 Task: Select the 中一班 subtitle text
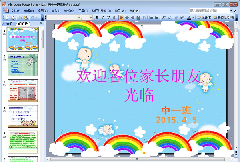[x=176, y=110]
